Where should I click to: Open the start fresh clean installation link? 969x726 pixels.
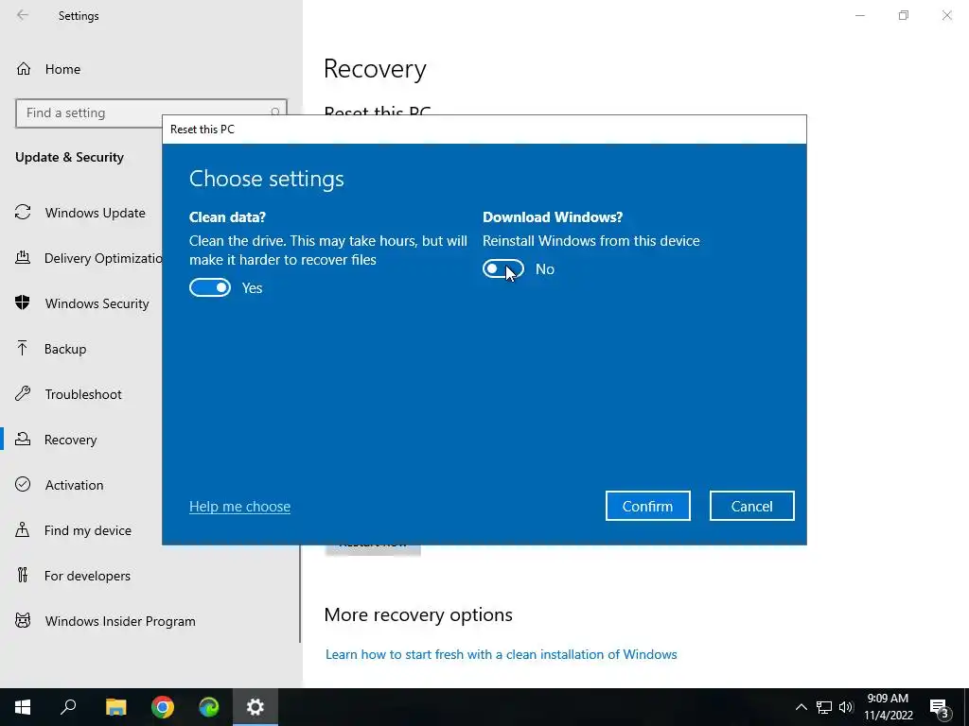click(502, 654)
